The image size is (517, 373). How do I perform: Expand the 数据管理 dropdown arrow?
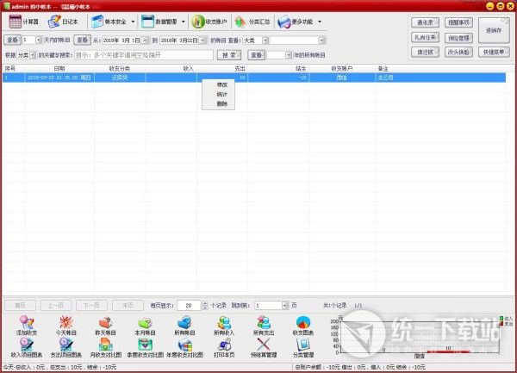tap(184, 22)
